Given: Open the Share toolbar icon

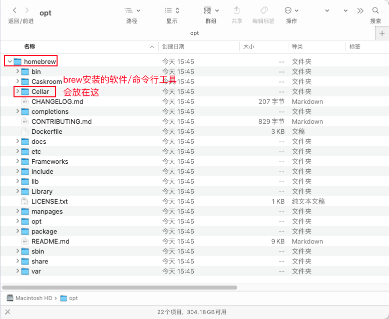Looking at the screenshot, I should point(237,10).
